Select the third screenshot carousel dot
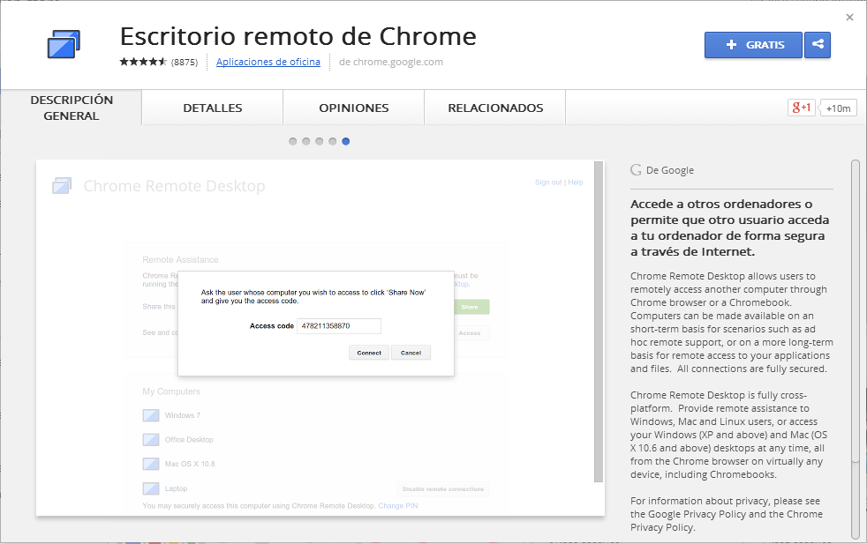The image size is (867, 544). 320,141
